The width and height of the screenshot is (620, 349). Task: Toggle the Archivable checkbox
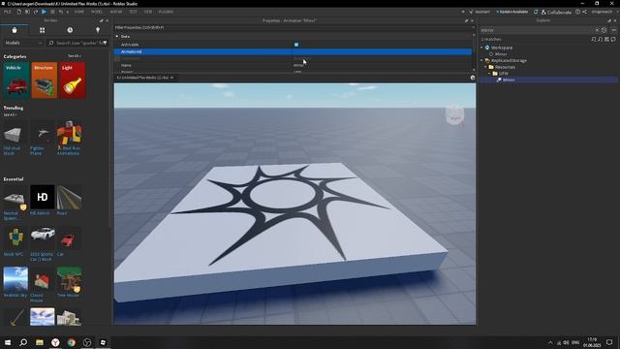coord(296,45)
